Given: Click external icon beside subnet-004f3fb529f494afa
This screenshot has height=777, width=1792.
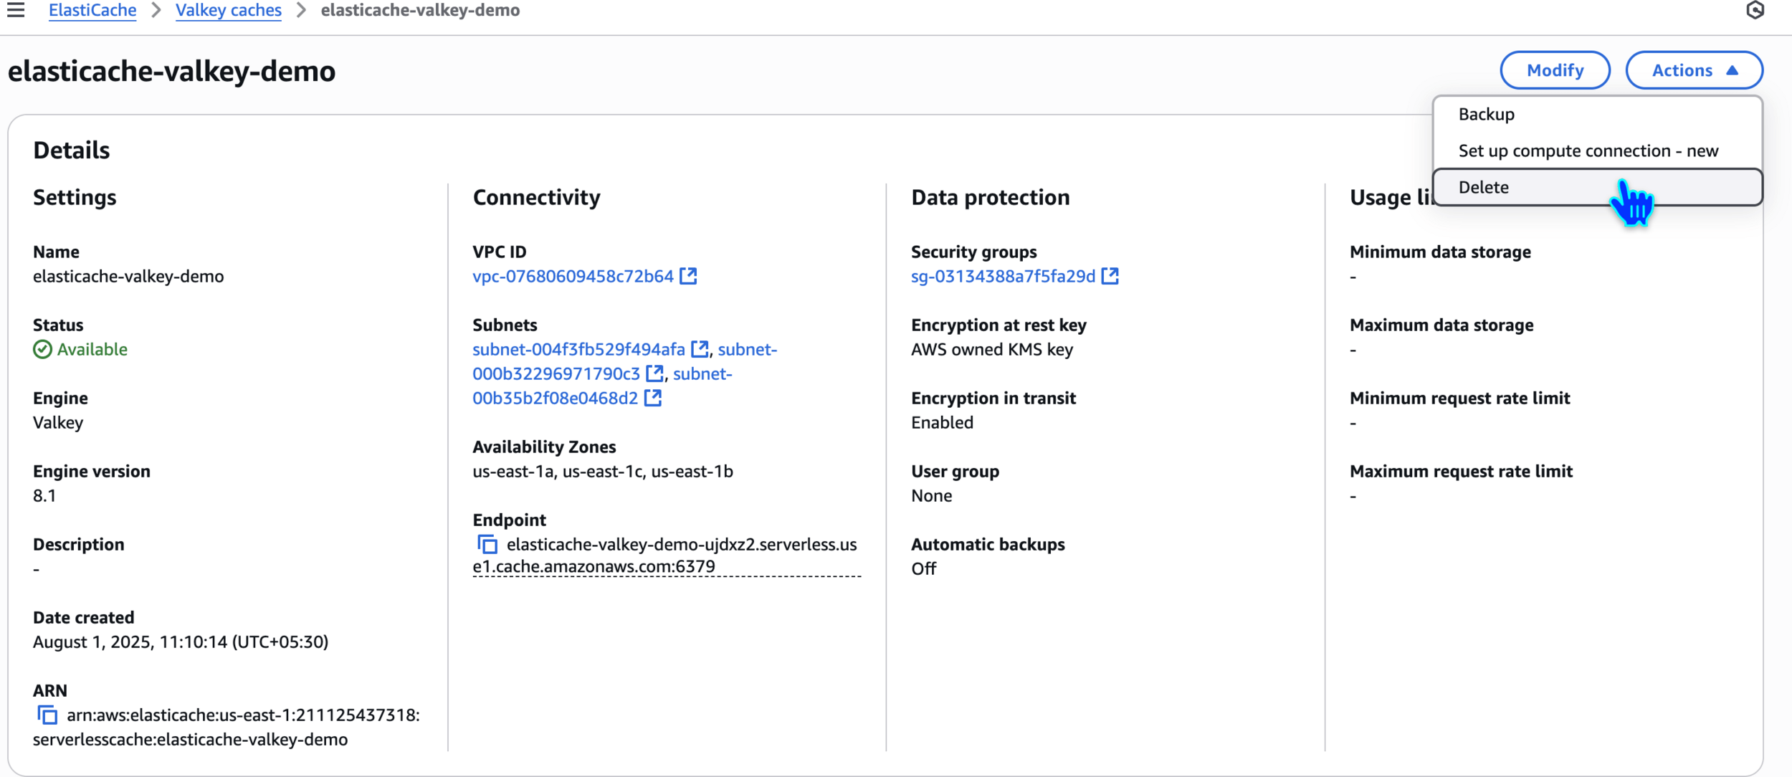Looking at the screenshot, I should pos(700,349).
